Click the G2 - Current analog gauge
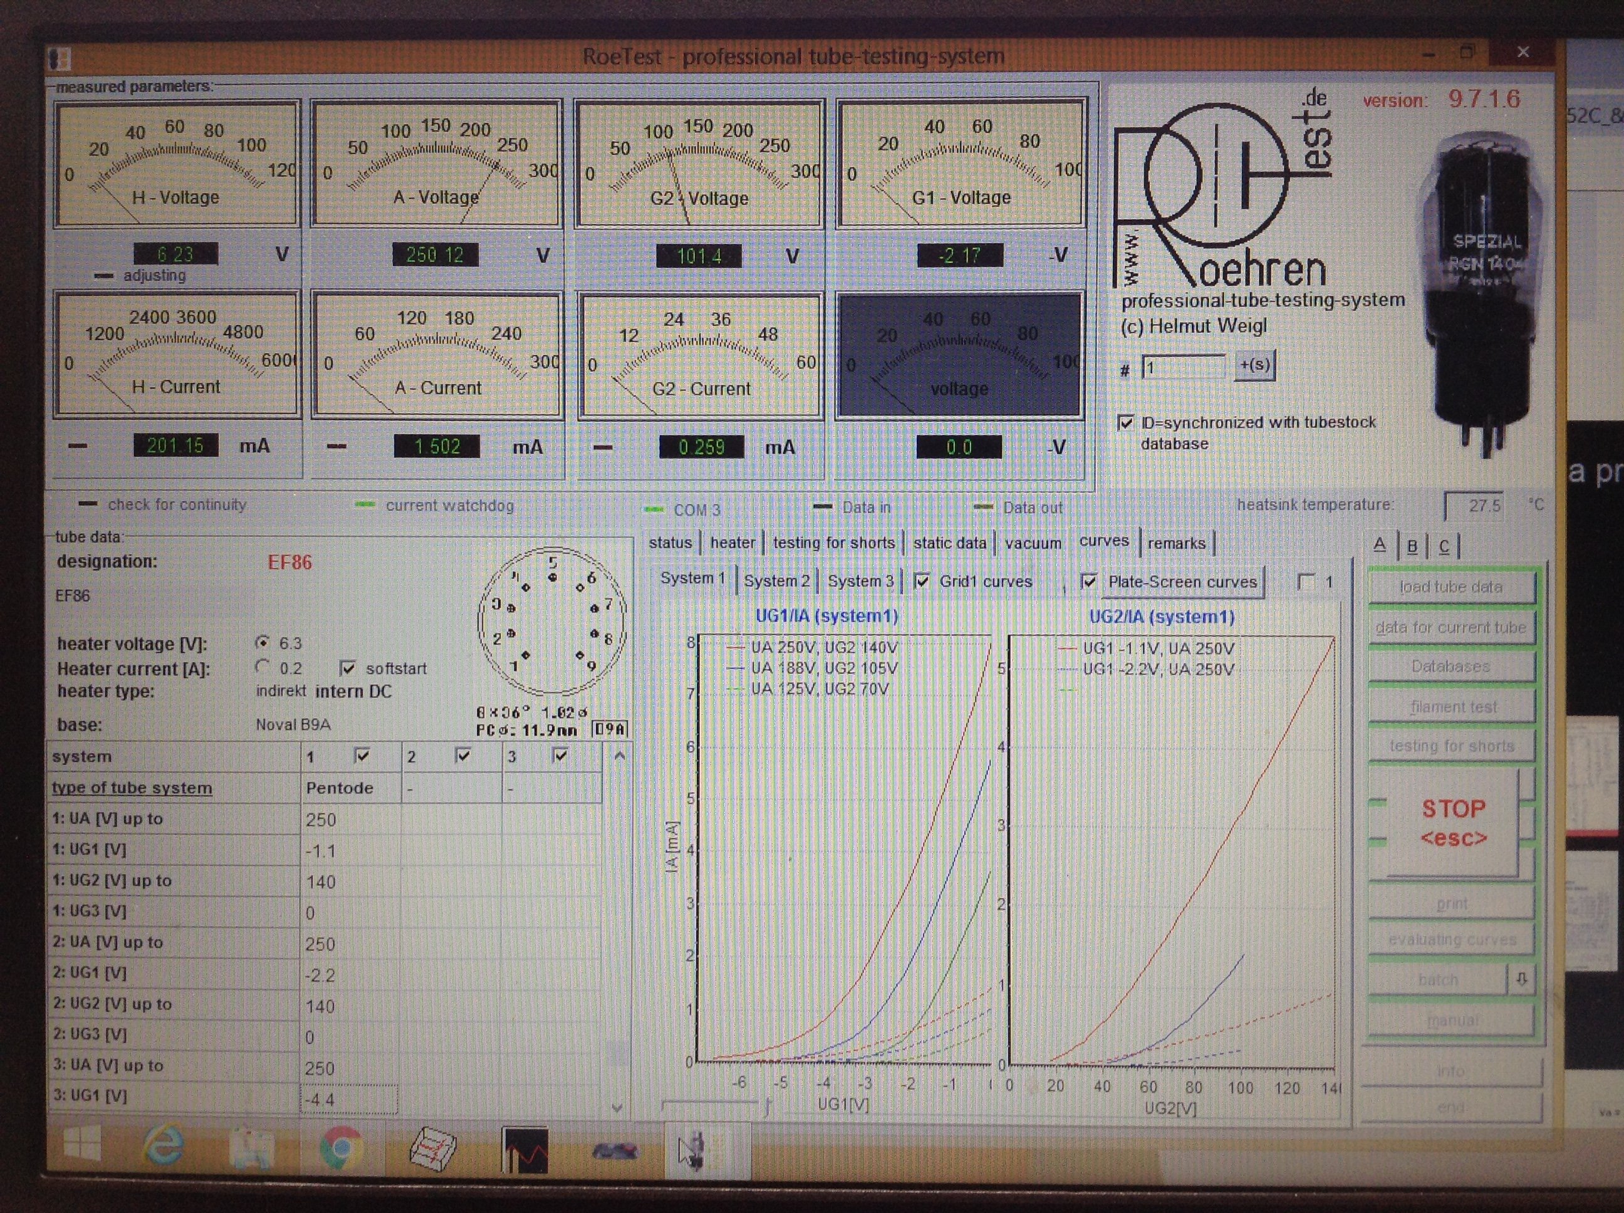1624x1213 pixels. [700, 355]
